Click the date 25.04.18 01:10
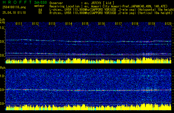This screenshot has width=174, height=113. pyautogui.click(x=14, y=13)
